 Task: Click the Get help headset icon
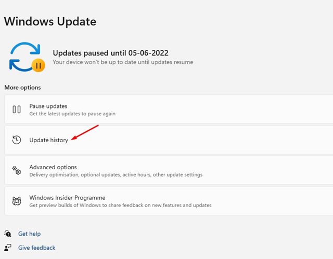click(8, 234)
